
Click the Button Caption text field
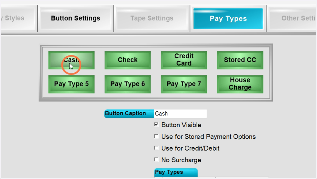pos(180,114)
